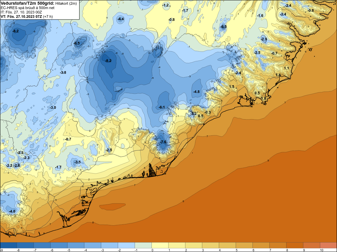The width and height of the screenshot is (337, 252).
Task: Click the -3.5 temperature label
Action: 78,162
